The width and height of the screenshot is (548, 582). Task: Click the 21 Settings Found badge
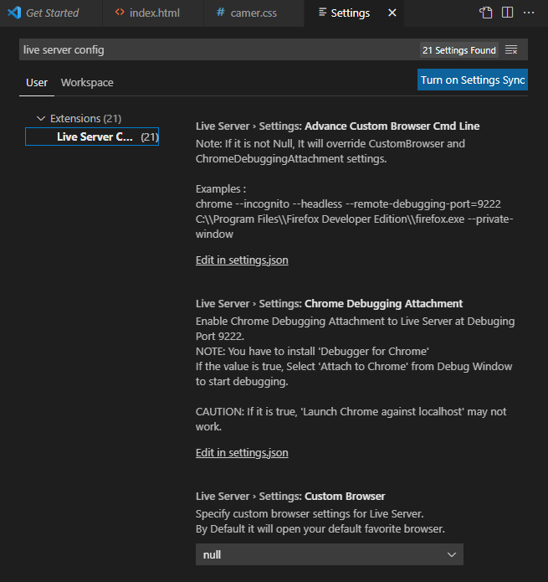459,50
